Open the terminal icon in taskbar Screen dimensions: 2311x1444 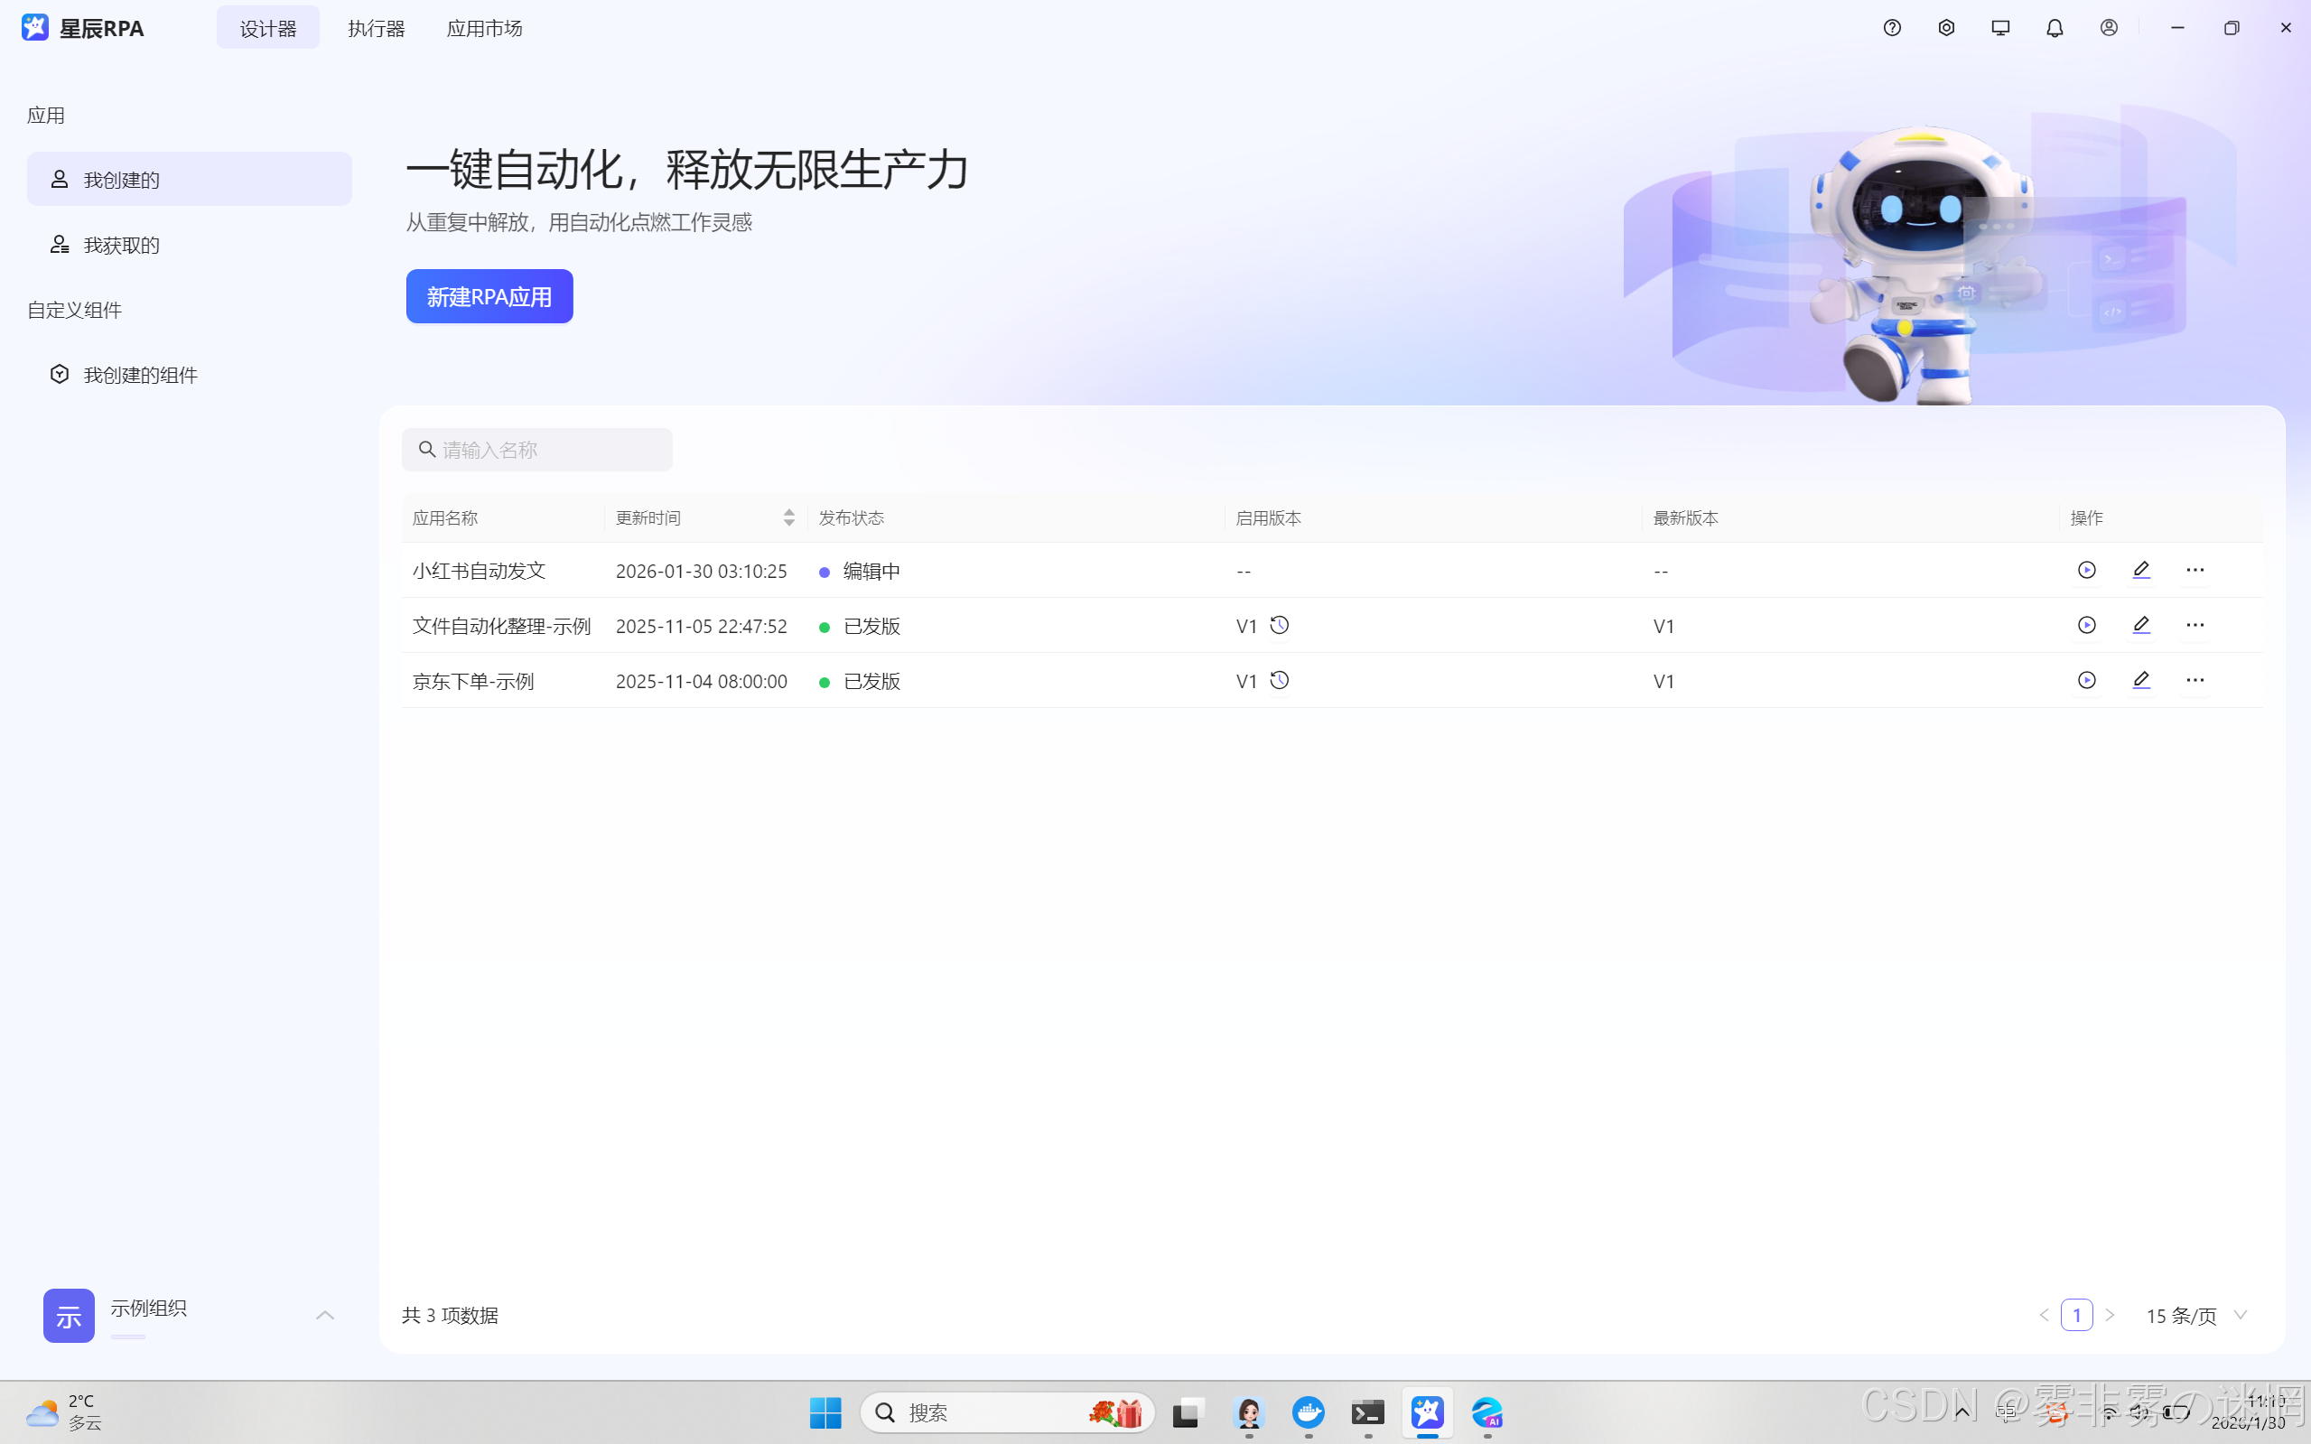coord(1368,1412)
